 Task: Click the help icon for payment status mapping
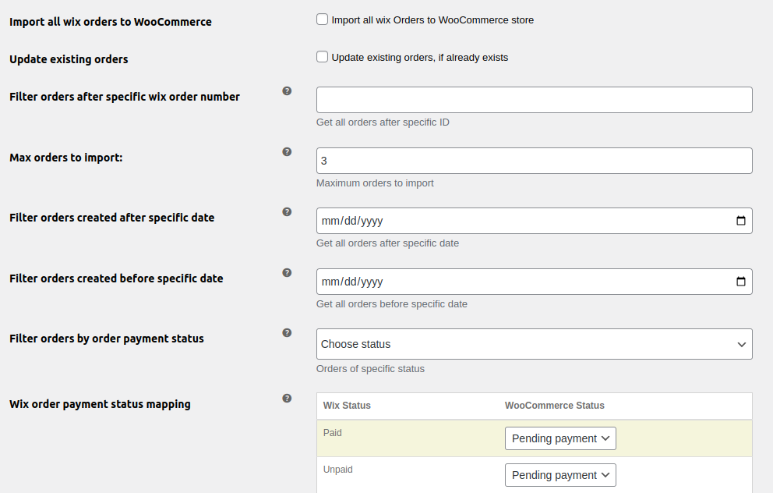click(287, 398)
